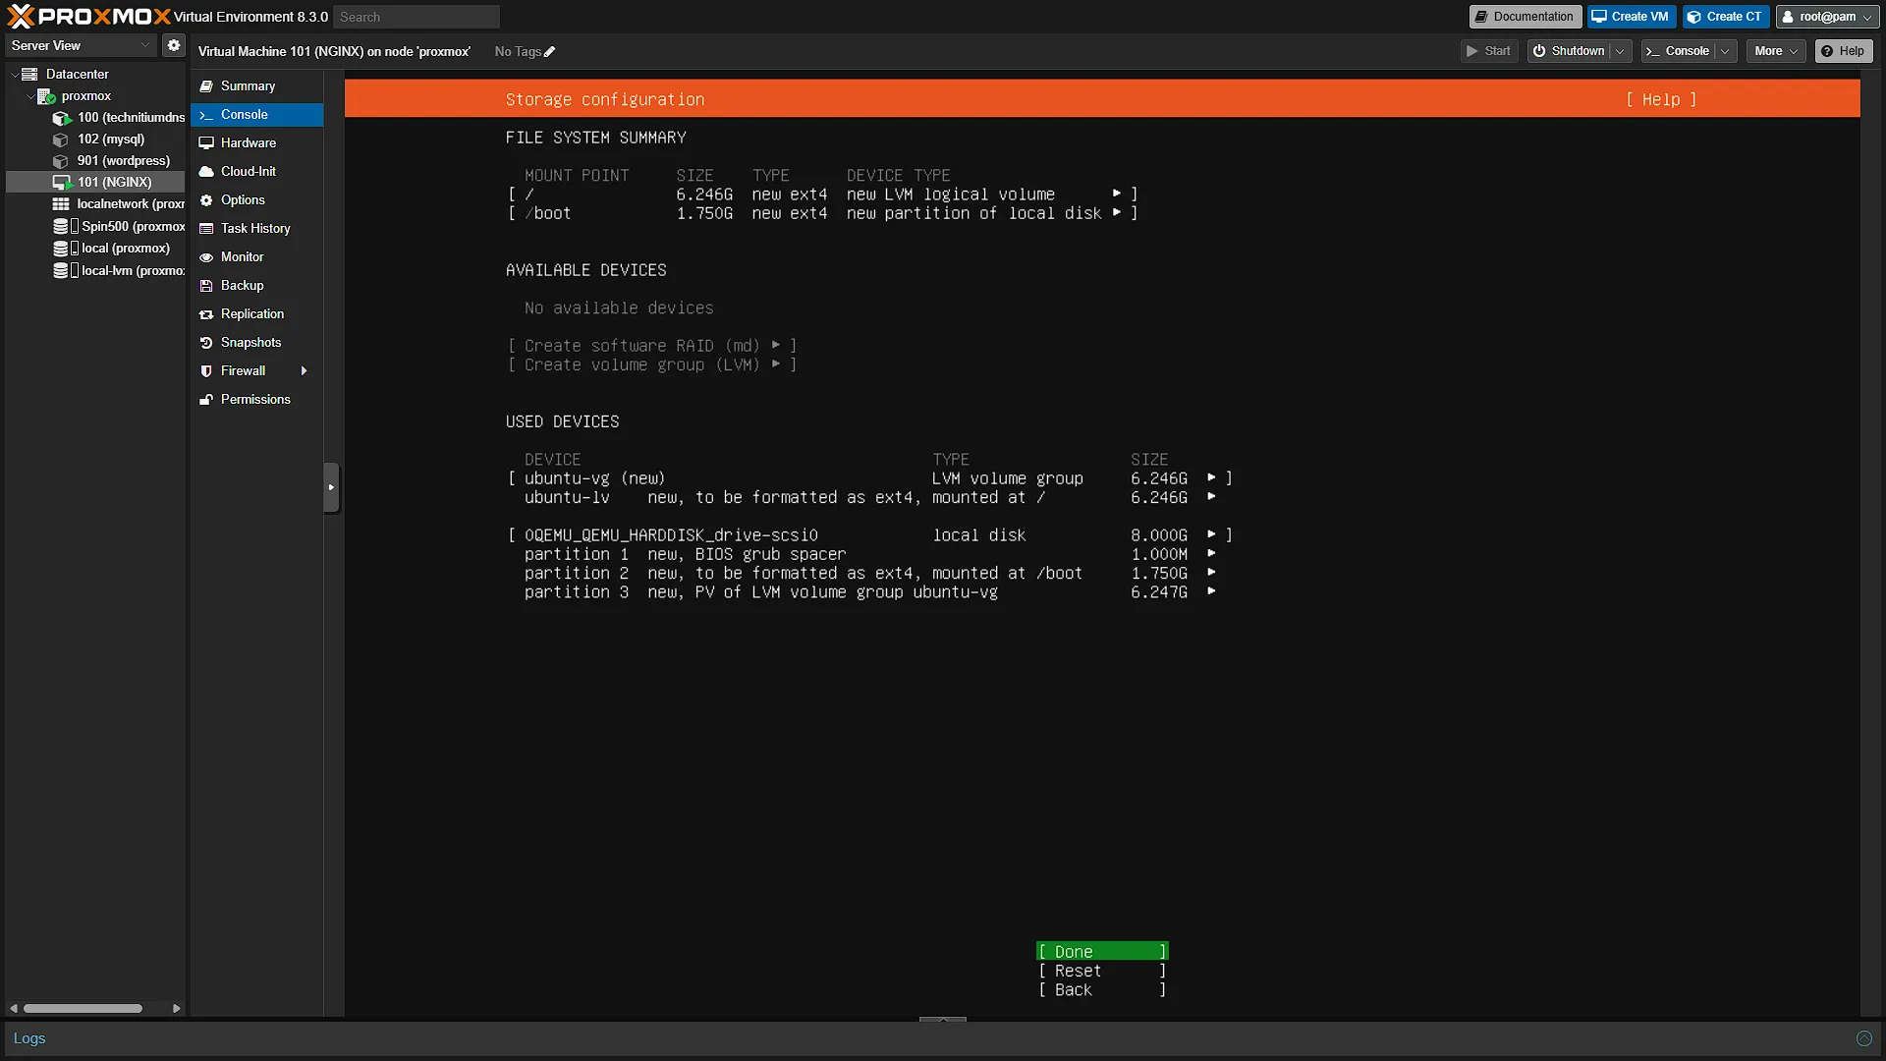Collapse the proxmox node

pyautogui.click(x=30, y=96)
